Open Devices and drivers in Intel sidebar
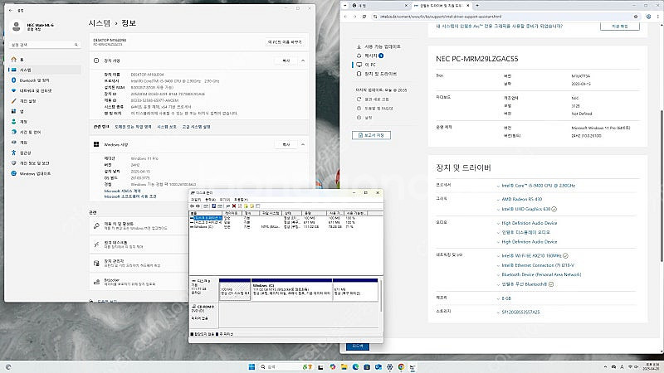The width and height of the screenshot is (664, 373). pyautogui.click(x=377, y=74)
